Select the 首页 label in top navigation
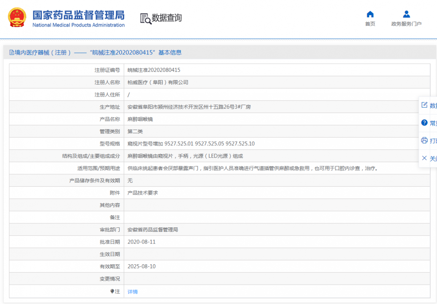This screenshot has width=437, height=304. coord(370,24)
